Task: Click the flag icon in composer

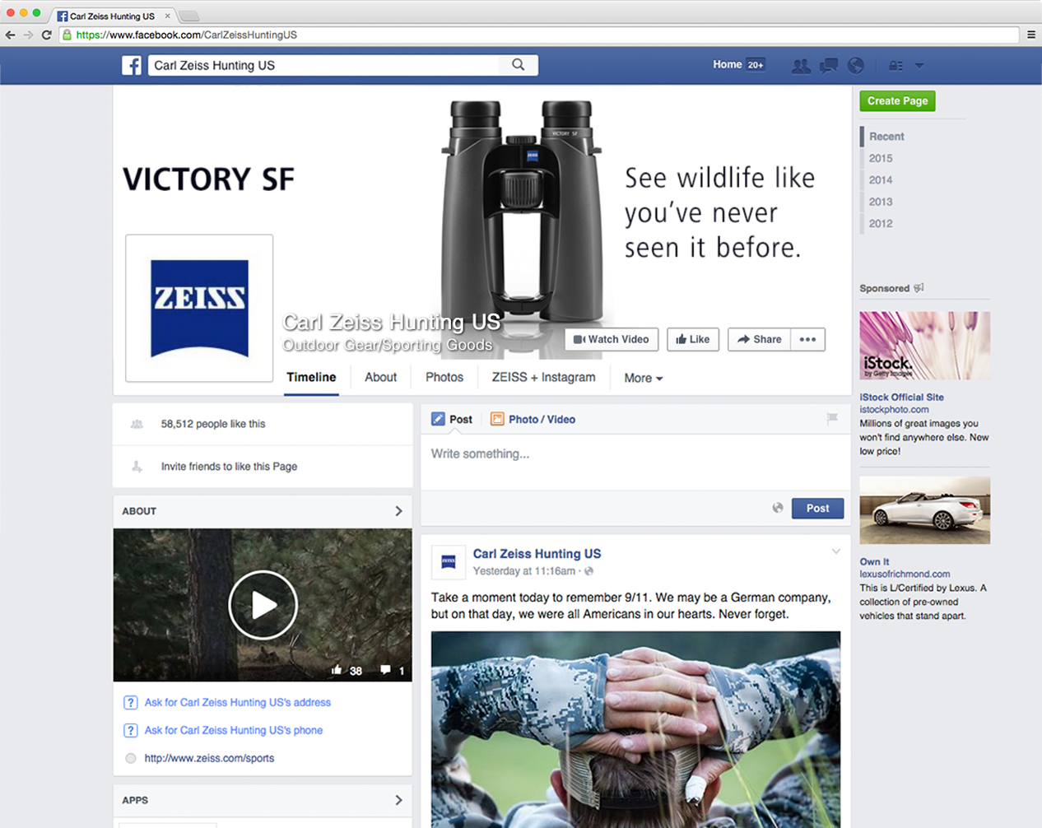Action: [x=832, y=419]
